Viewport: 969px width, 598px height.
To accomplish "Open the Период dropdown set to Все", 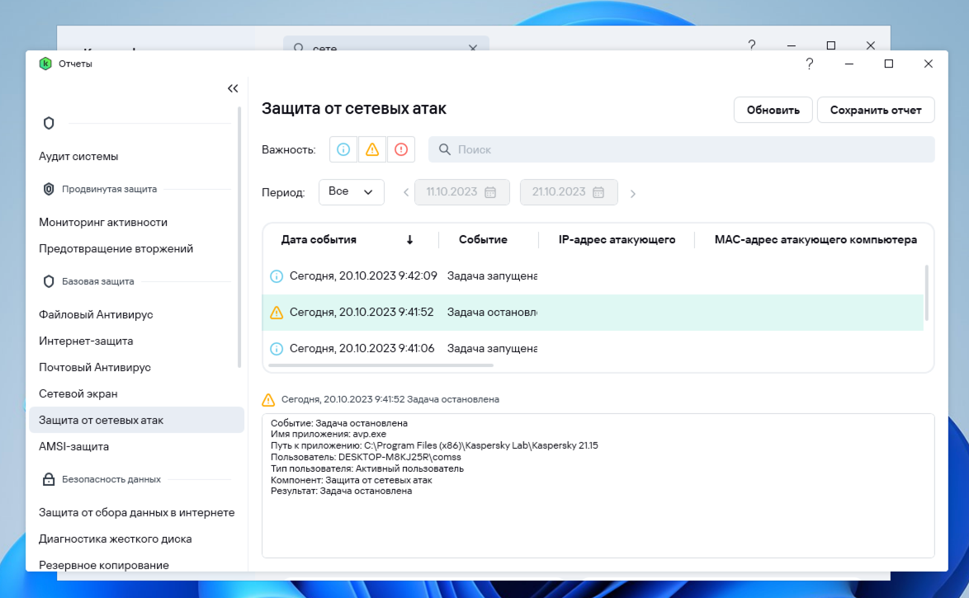I will pos(351,191).
